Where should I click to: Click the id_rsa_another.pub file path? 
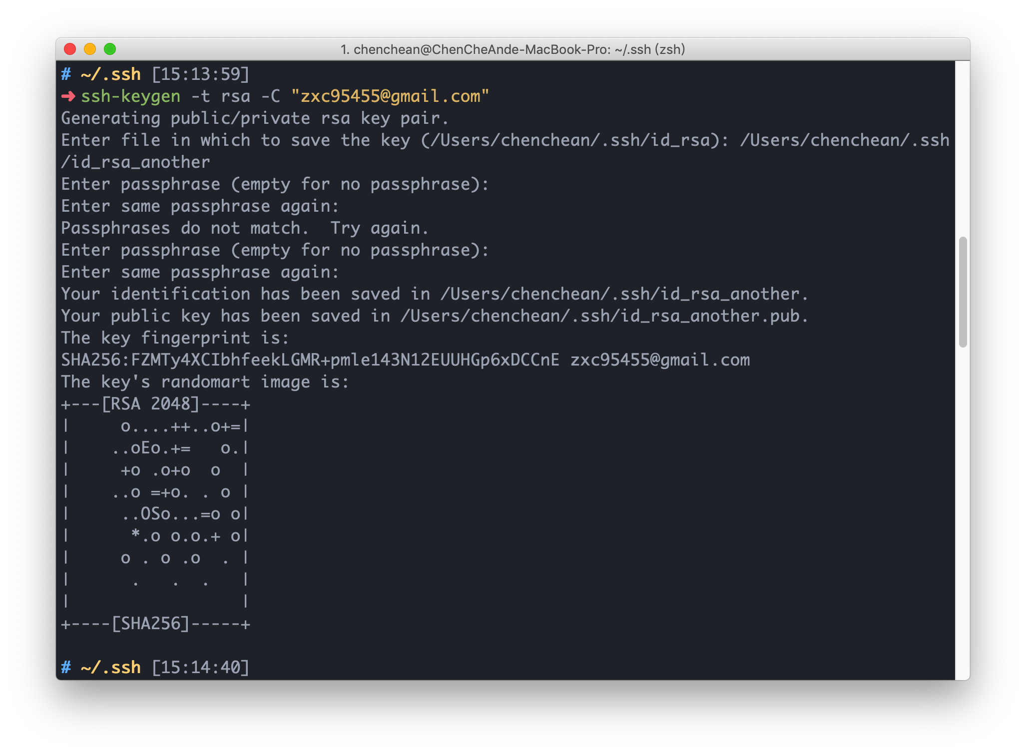[x=604, y=316]
